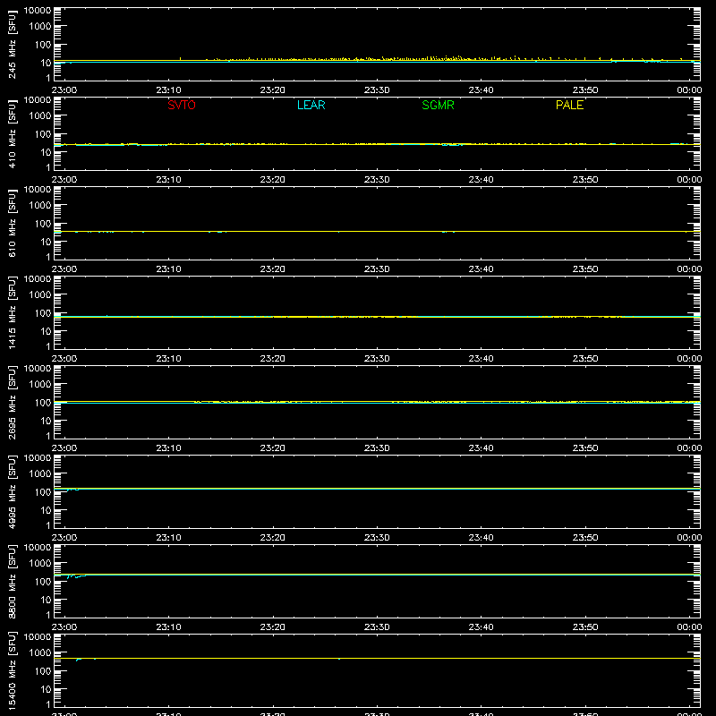Click the 10000 y-axis value on the 245 MHz plot
The width and height of the screenshot is (716, 716).
(x=38, y=11)
